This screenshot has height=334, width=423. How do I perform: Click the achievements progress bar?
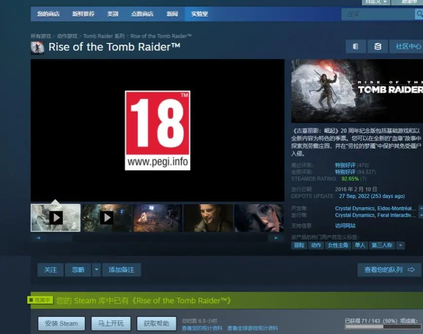coord(383,327)
